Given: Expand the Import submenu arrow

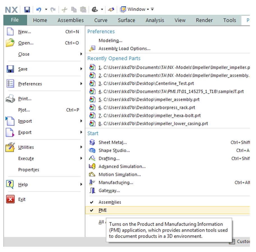Looking at the screenshot, I should tap(81, 121).
